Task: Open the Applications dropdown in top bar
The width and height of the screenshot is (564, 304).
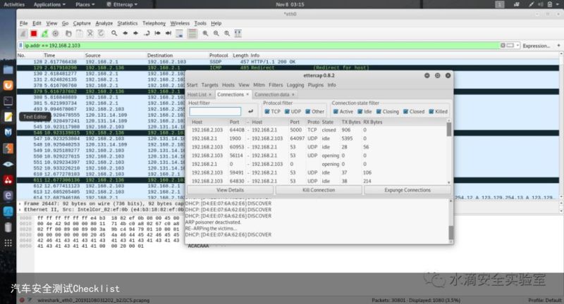Action: [49, 4]
